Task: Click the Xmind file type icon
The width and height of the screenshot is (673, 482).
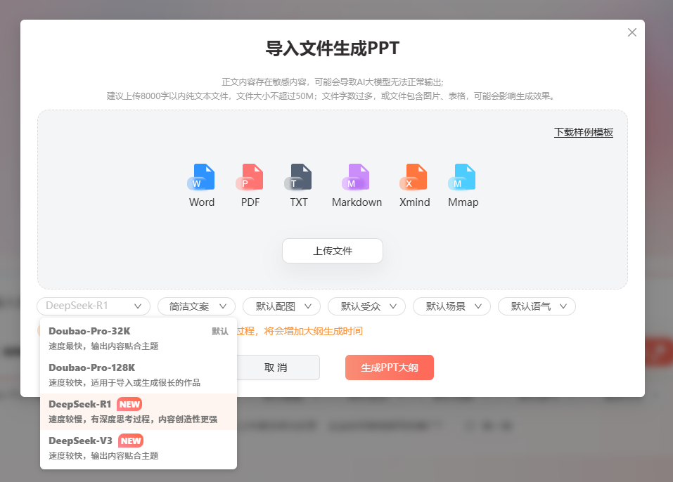Action: (x=414, y=176)
